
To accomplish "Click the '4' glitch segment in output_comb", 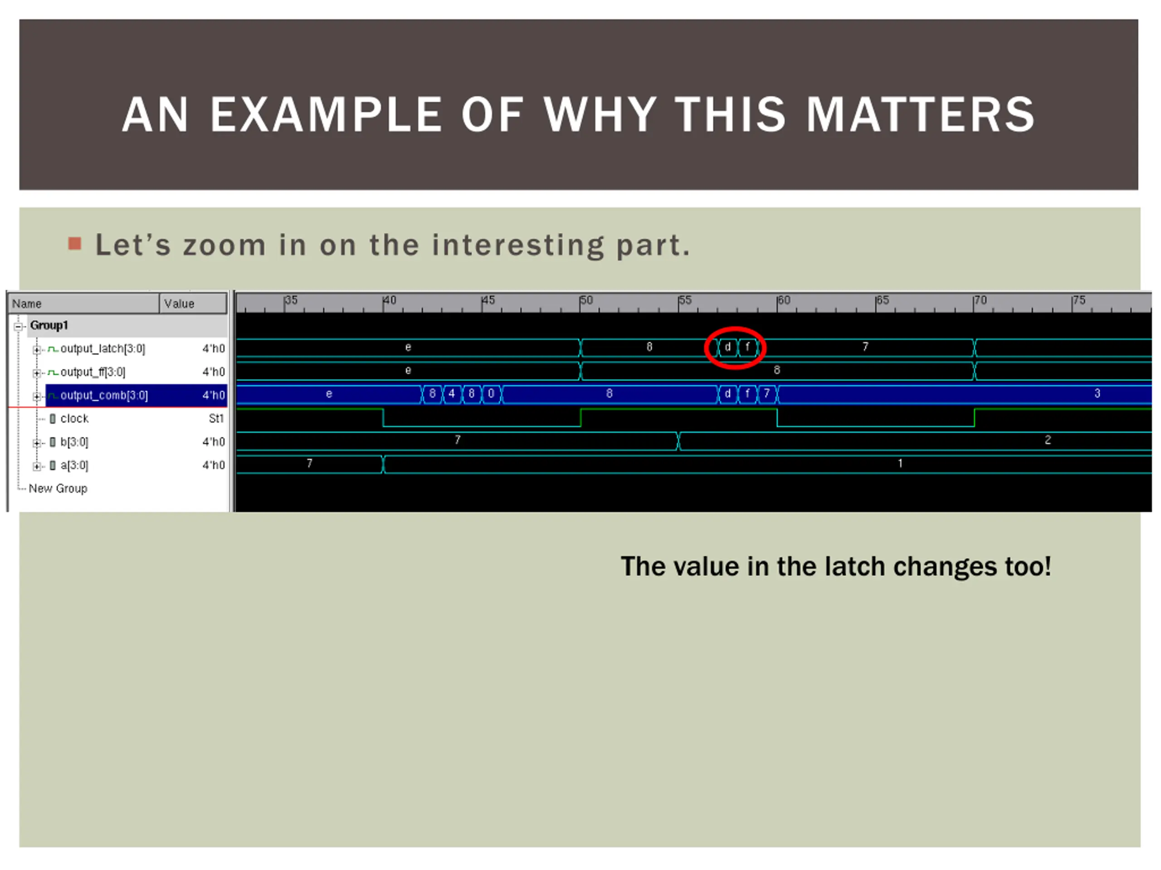I will 452,394.
